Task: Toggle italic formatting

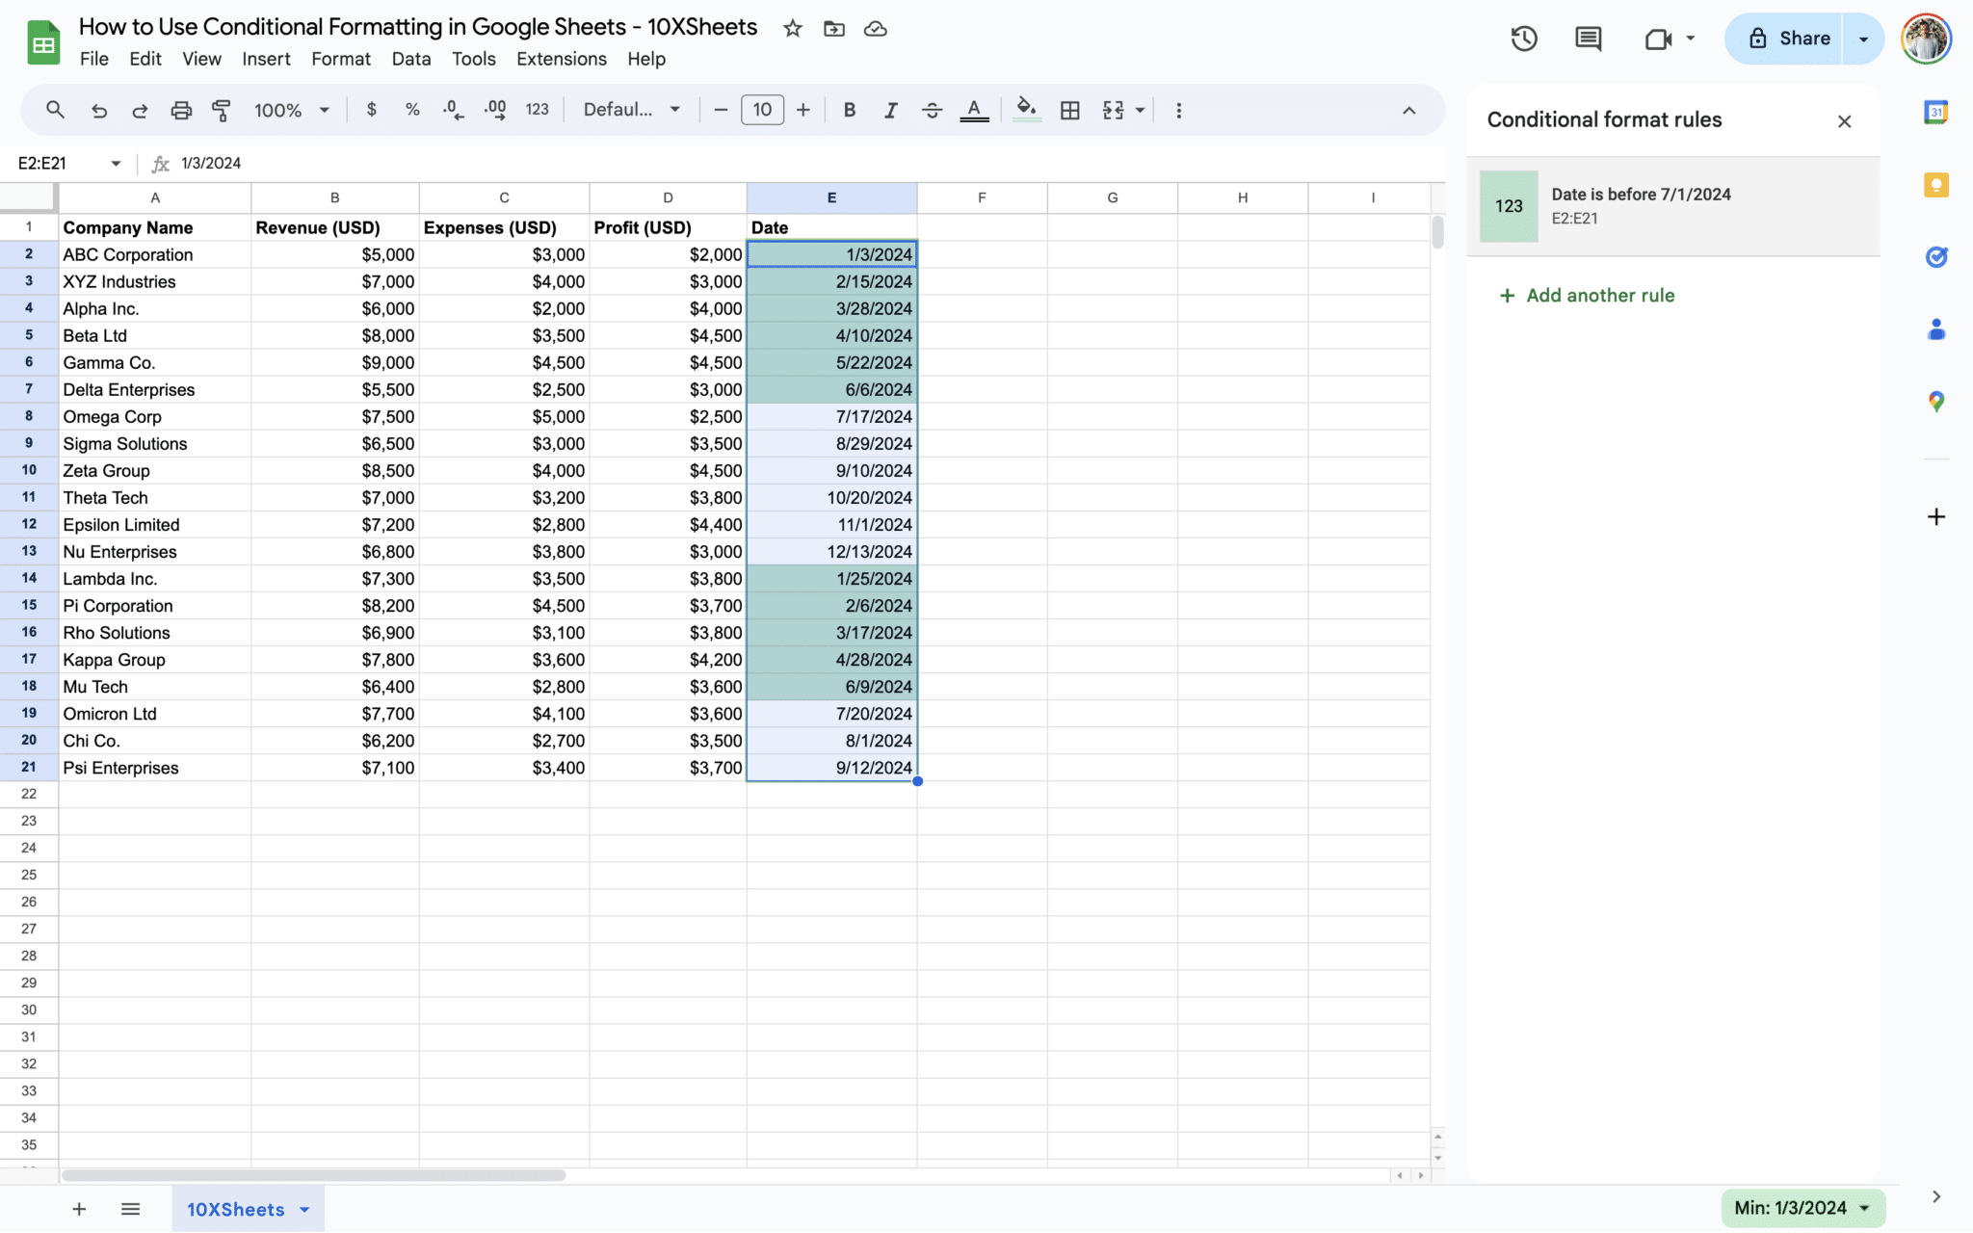Action: (x=891, y=110)
